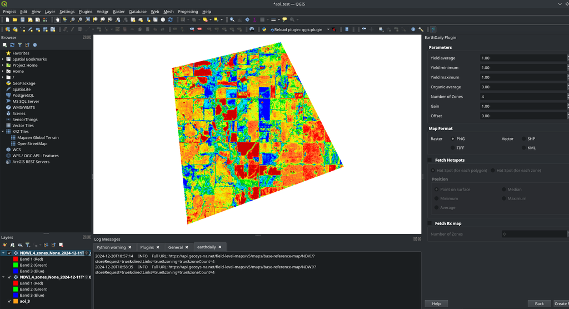Select Mapzen Global Terrain in Browser

(38, 138)
